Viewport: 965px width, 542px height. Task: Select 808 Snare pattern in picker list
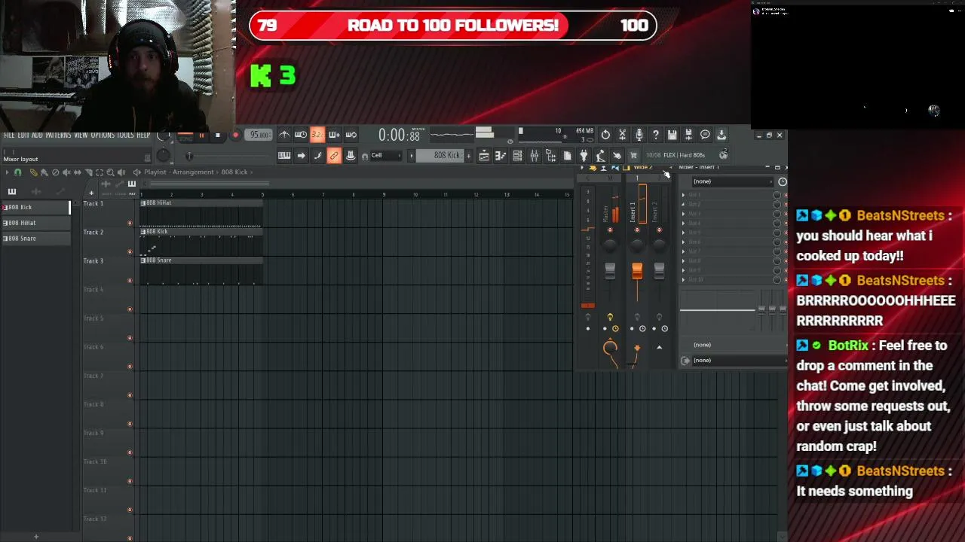[35, 239]
